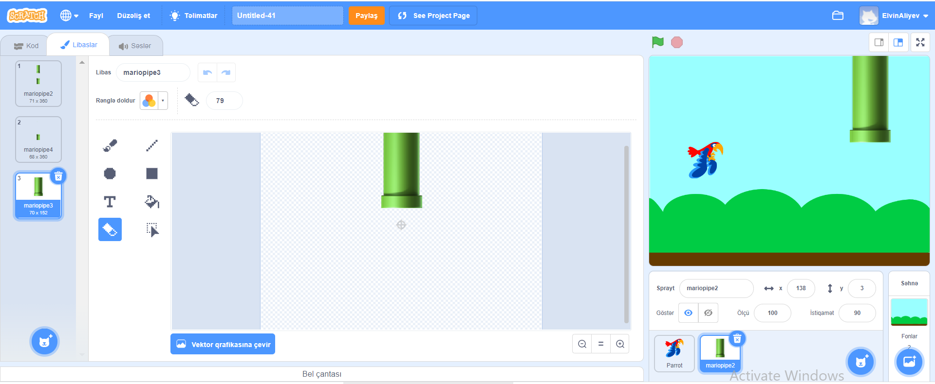Screen dimensions: 935x384
Task: Hide the sprite with crossed-eye icon
Action: tap(708, 313)
